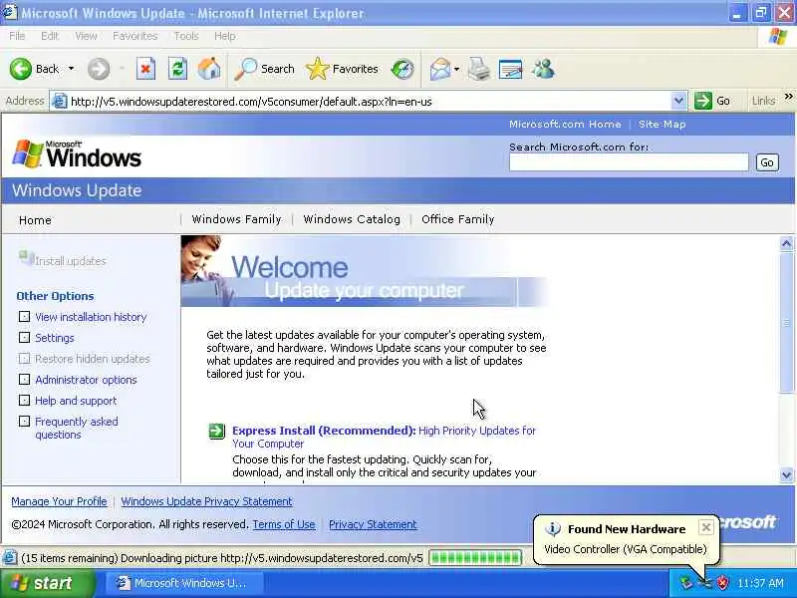Click the IE icon in title bar
The image size is (797, 598).
[10, 12]
